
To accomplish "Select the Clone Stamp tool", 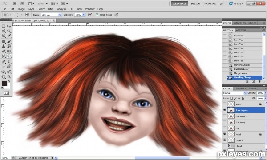I will coord(4,46).
